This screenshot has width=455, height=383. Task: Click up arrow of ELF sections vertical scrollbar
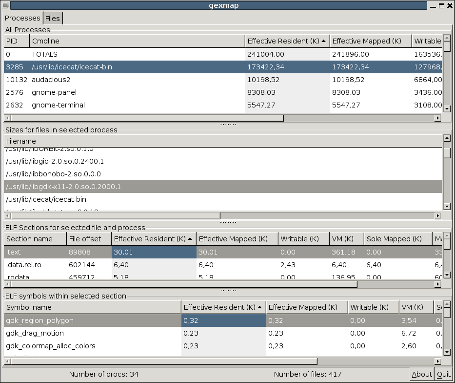(447, 235)
